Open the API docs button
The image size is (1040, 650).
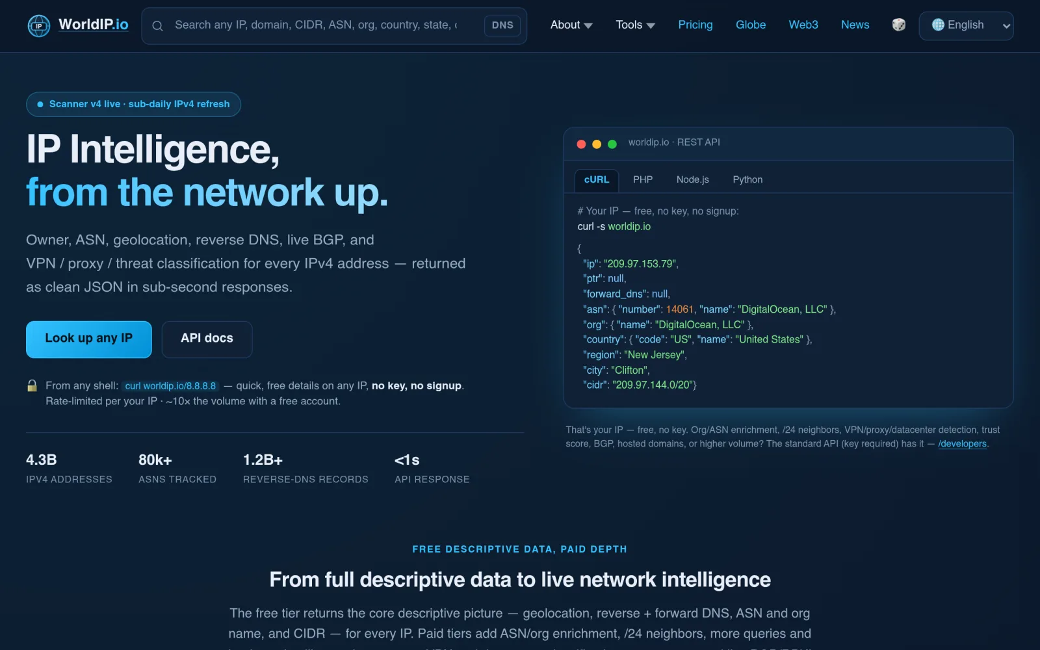click(x=207, y=339)
